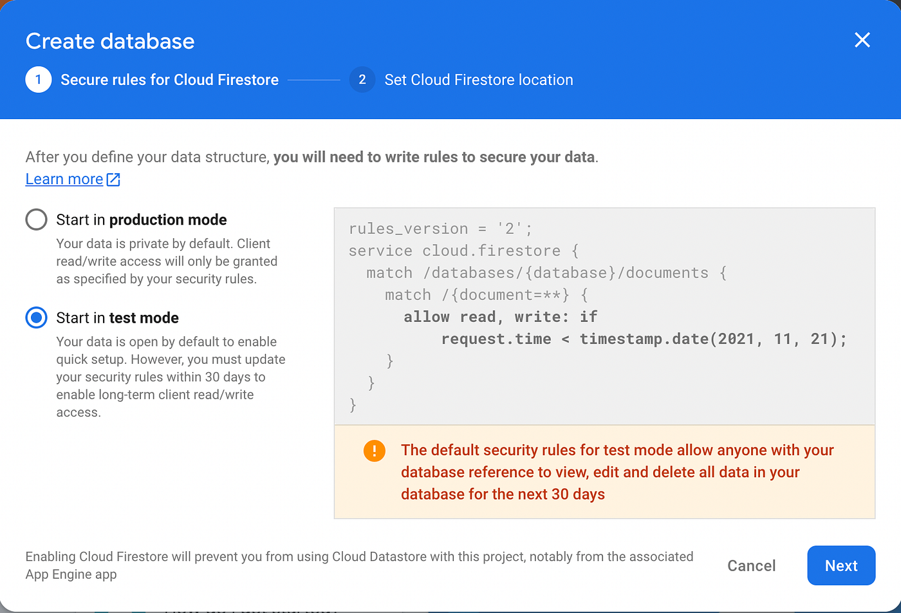Click the "Create database" dialog title
This screenshot has height=613, width=901.
(x=110, y=41)
